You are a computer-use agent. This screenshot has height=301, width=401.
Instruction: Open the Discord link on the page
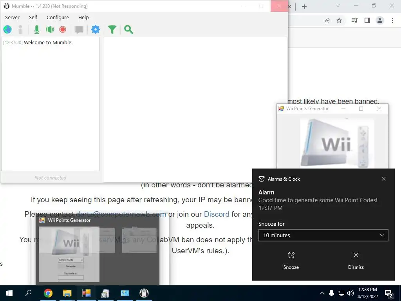[216, 214]
